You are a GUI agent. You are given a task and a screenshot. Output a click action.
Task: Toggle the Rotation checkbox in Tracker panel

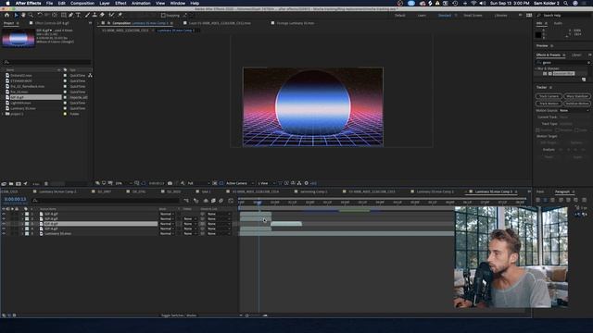click(558, 129)
